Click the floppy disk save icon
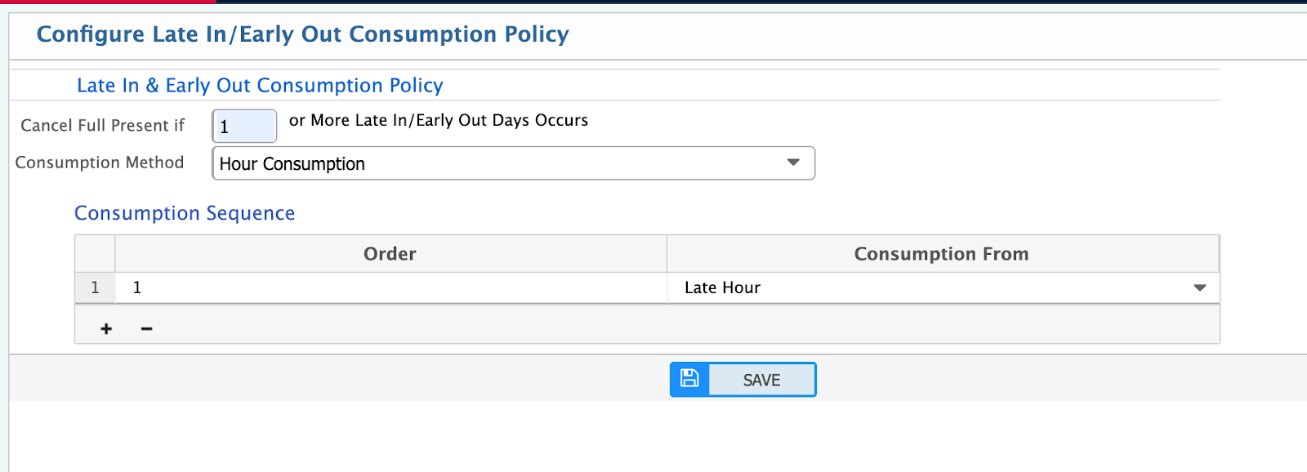1307x472 pixels. pos(689,379)
